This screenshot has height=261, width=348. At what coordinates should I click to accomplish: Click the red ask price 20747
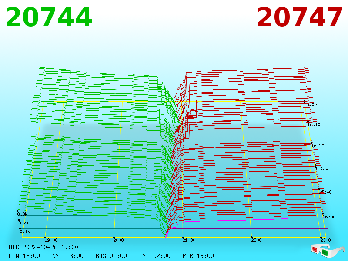point(299,17)
